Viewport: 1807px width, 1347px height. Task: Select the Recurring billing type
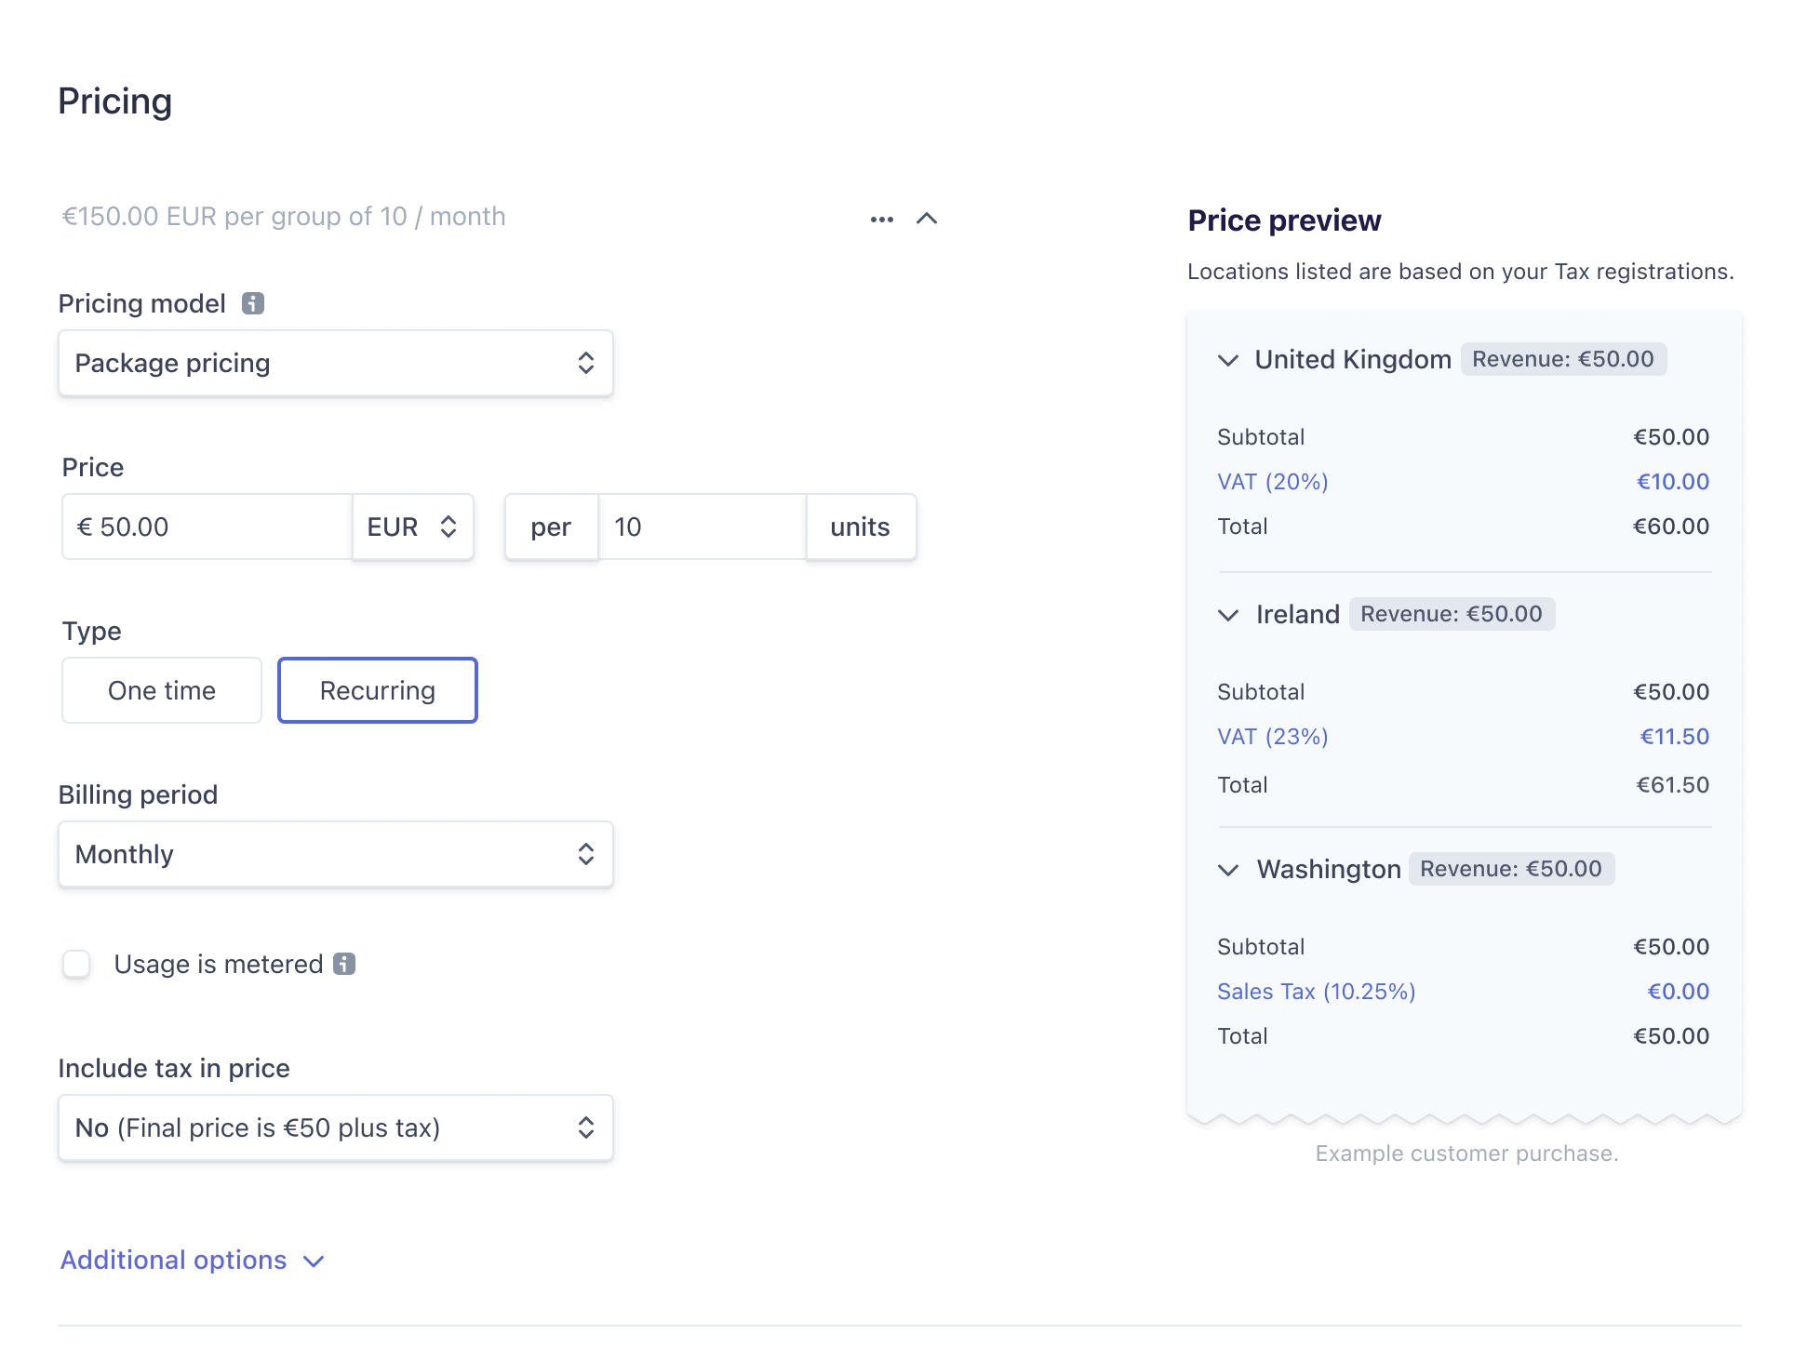pyautogui.click(x=378, y=690)
